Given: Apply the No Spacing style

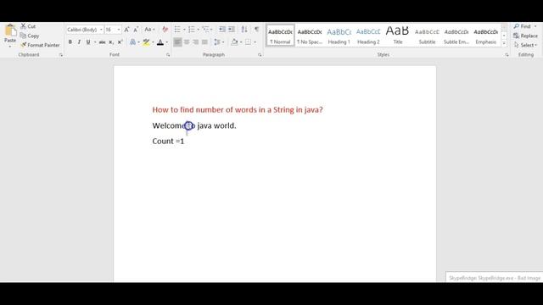Looking at the screenshot, I should [310, 36].
